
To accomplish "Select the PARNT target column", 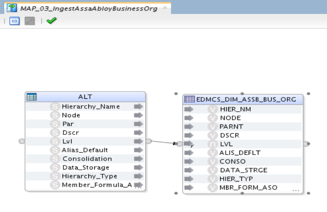I will [x=231, y=126].
